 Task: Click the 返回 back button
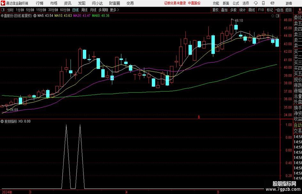(x=288, y=10)
